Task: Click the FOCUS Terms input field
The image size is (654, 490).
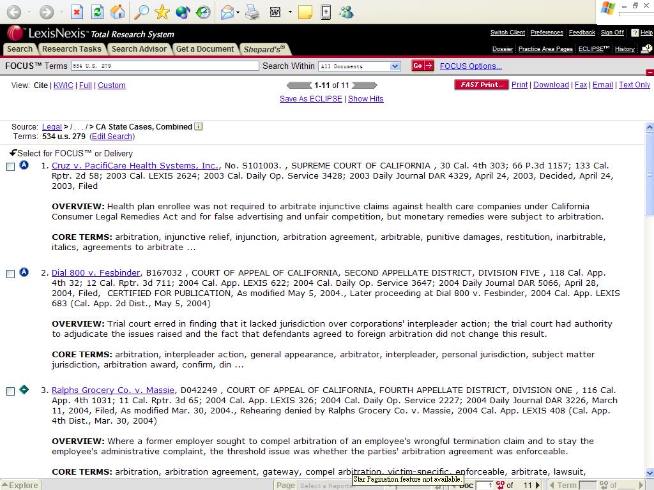Action: tap(165, 66)
